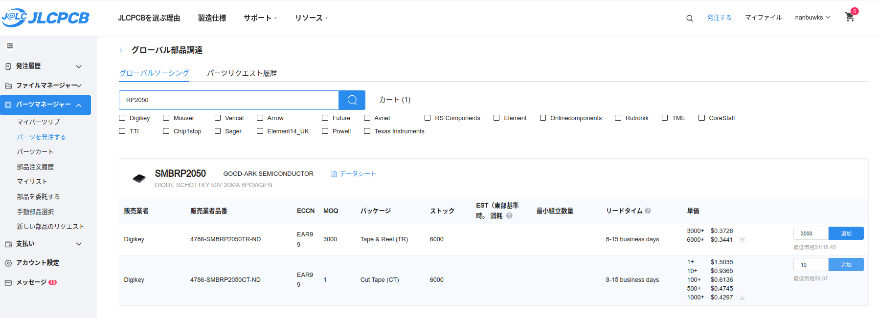
Task: Switch to パーツリクエスト履歴 tab
Action: tap(242, 73)
